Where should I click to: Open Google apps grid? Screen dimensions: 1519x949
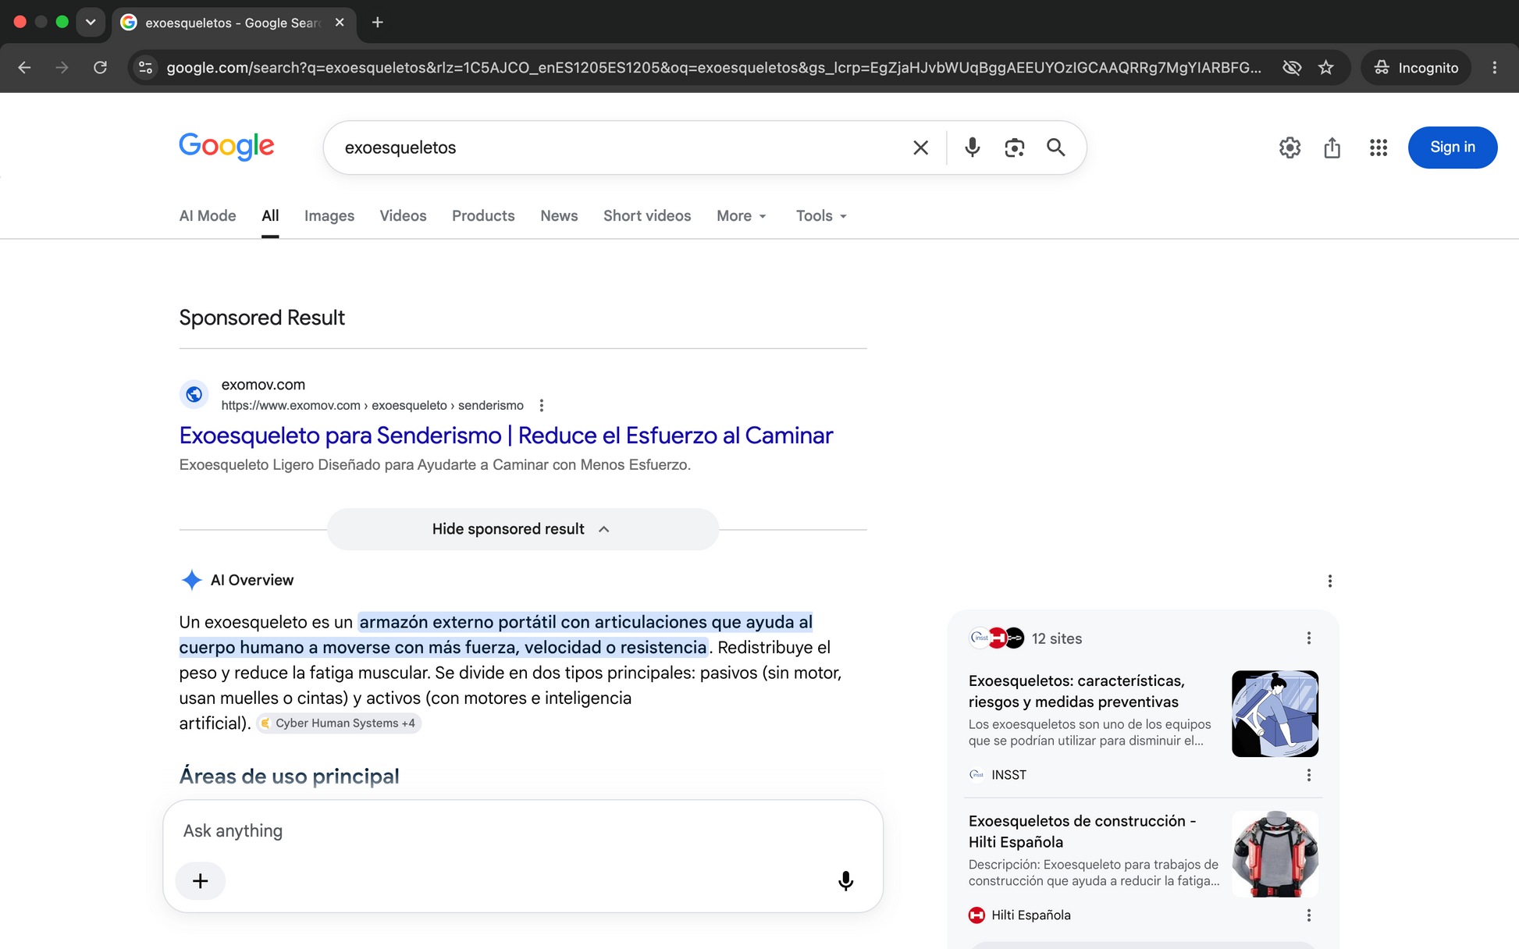(1378, 148)
